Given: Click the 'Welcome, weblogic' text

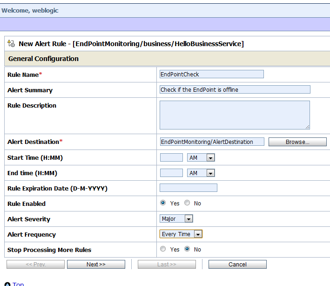Looking at the screenshot, I should point(30,11).
